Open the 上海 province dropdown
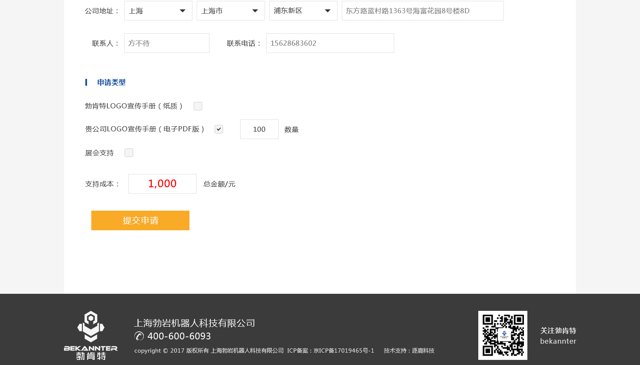The image size is (640, 365). [158, 11]
